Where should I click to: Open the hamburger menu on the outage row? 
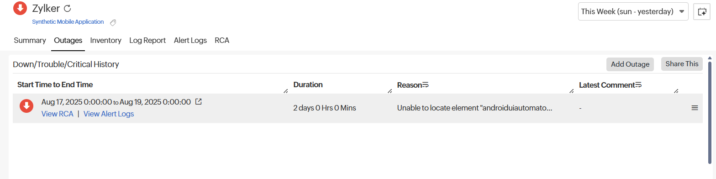tap(695, 108)
